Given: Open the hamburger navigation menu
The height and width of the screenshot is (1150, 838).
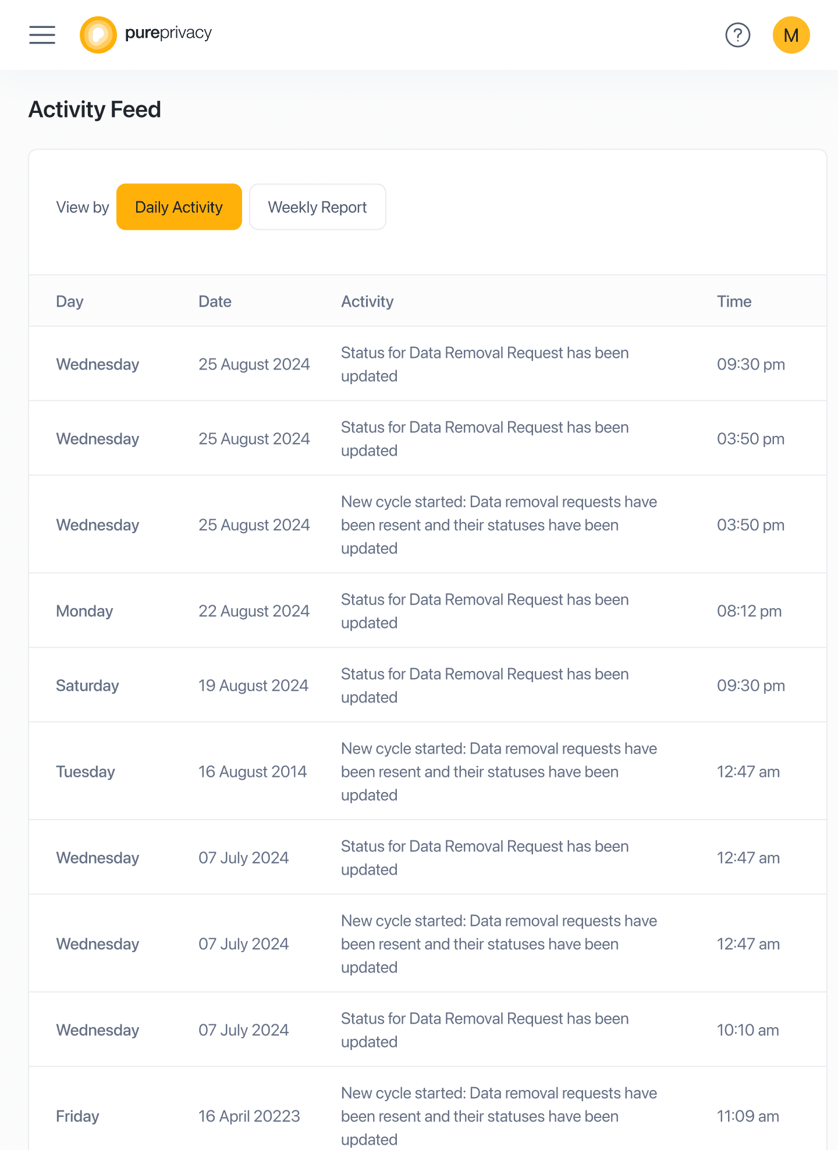Looking at the screenshot, I should [42, 35].
